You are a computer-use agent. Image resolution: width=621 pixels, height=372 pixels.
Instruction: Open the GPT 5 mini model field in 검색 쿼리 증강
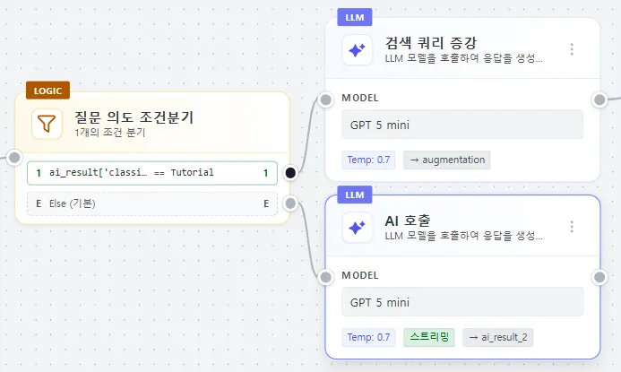tap(462, 124)
